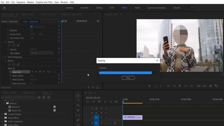This screenshot has width=224, height=126.
Task: Toggle Anchor Point animation stopwatch
Action: pyautogui.click(x=8, y=34)
